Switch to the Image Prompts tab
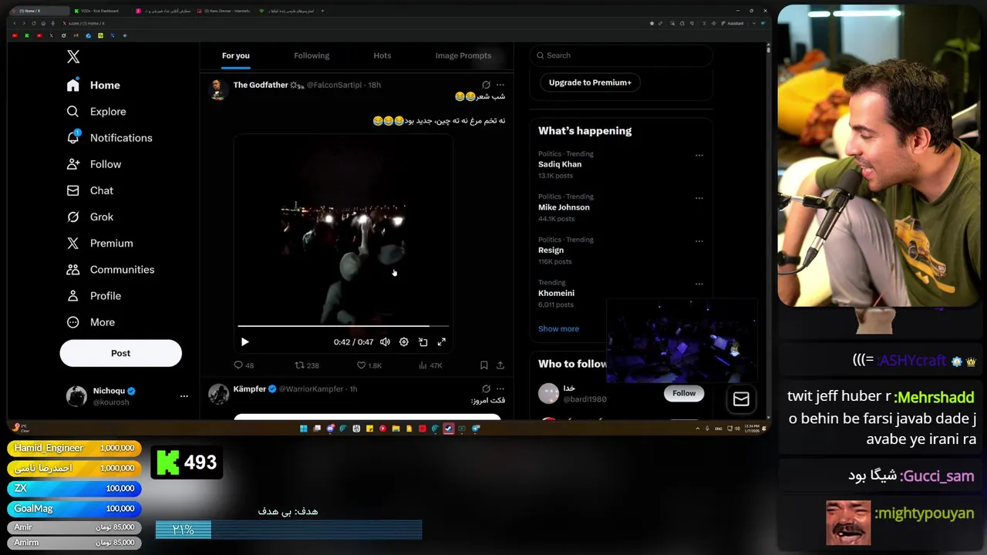987x555 pixels. click(x=463, y=55)
